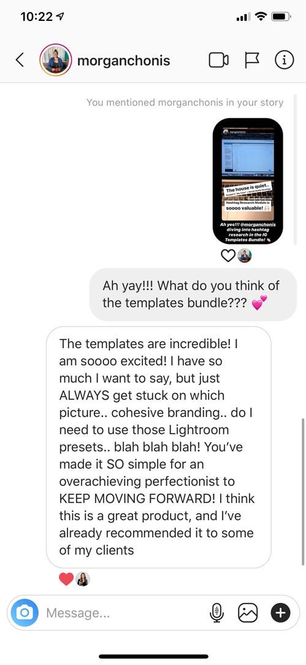Record a voice message with microphone icon

coord(216,613)
